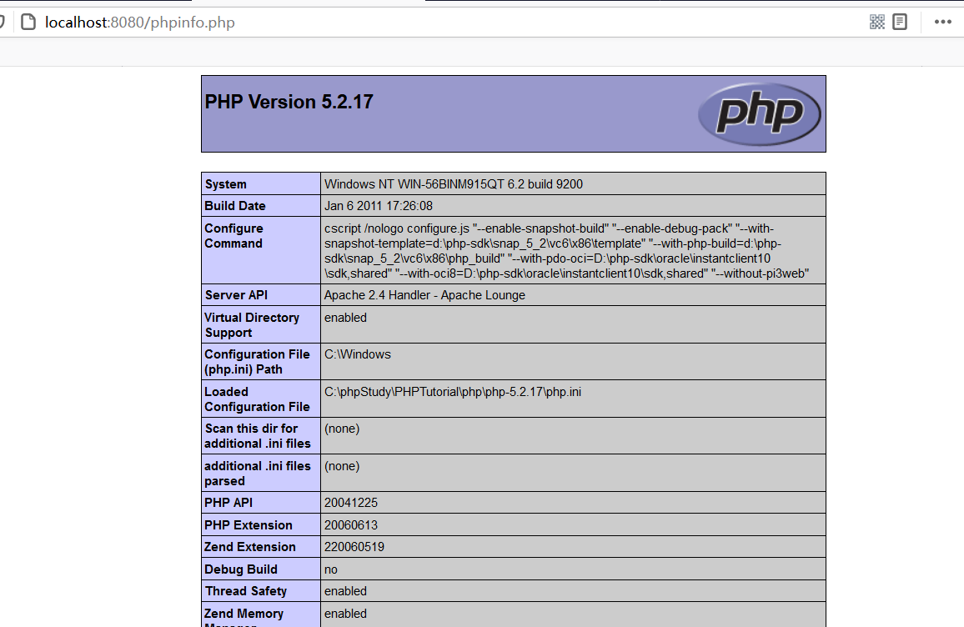
Task: Click the Zend Memory label
Action: (x=244, y=616)
